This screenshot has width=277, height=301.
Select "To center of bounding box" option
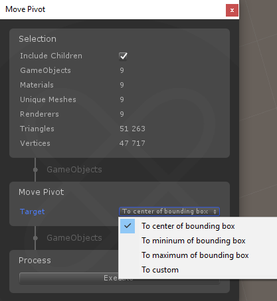[188, 226]
